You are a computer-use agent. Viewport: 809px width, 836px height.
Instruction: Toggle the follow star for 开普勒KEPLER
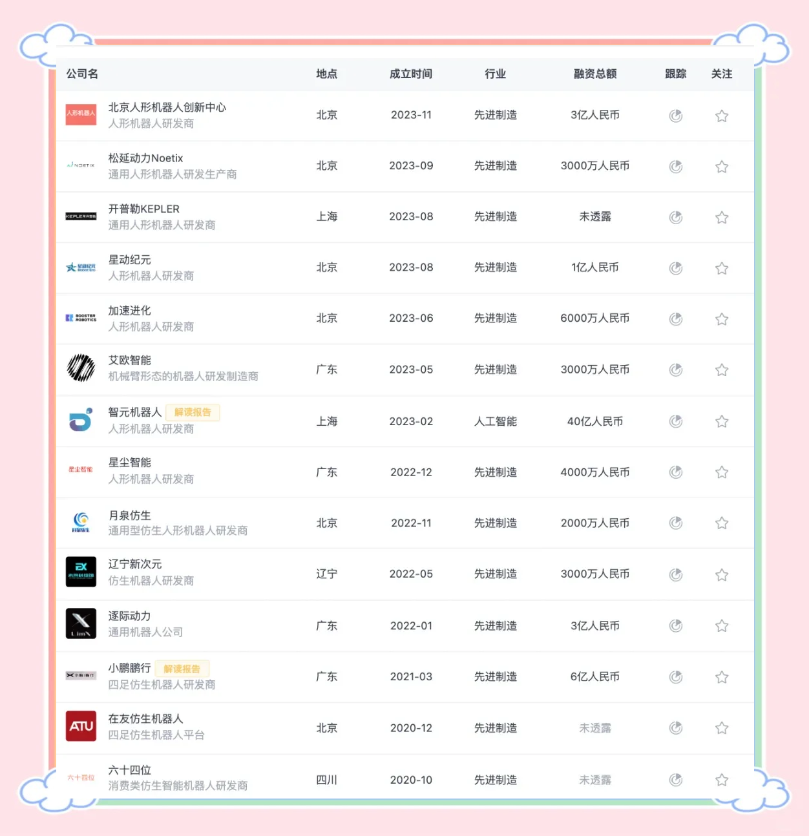point(722,217)
